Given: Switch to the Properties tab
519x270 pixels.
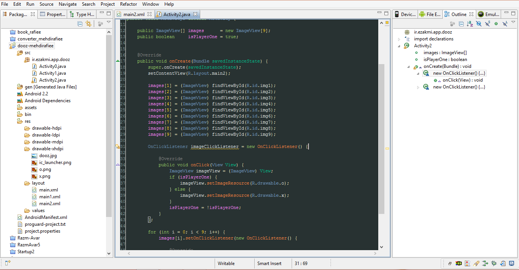Looking at the screenshot, I should 52,14.
